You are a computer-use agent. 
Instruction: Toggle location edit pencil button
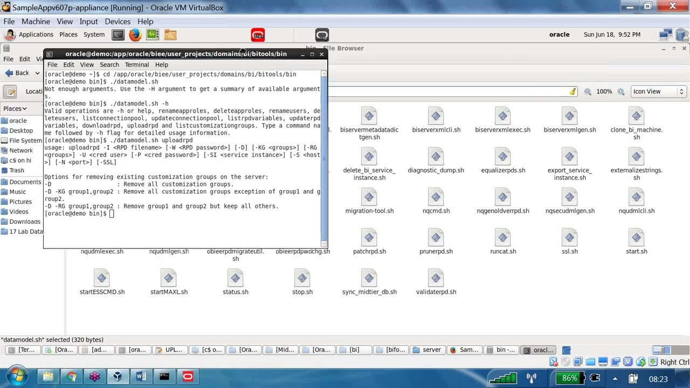[x=11, y=92]
